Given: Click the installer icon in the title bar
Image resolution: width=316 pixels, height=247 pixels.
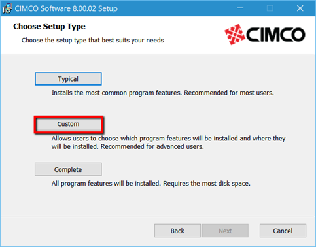Looking at the screenshot, I should coord(7,8).
